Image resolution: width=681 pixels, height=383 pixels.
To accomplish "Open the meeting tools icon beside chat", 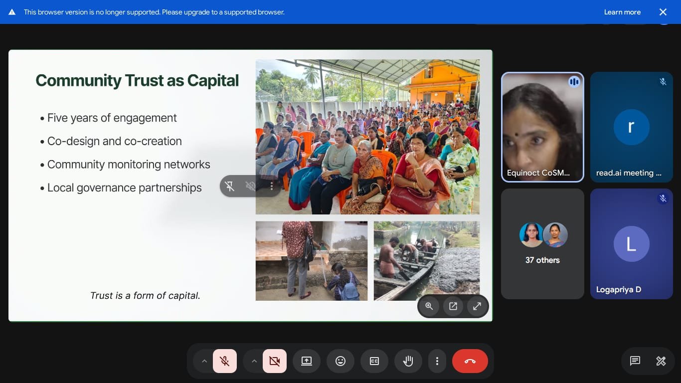I will point(661,361).
